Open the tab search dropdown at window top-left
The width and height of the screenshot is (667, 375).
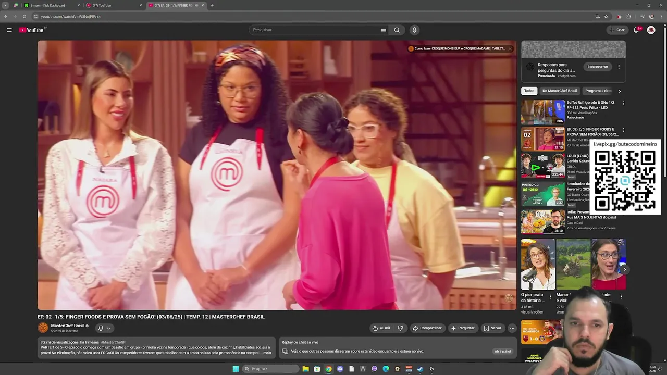coord(5,5)
